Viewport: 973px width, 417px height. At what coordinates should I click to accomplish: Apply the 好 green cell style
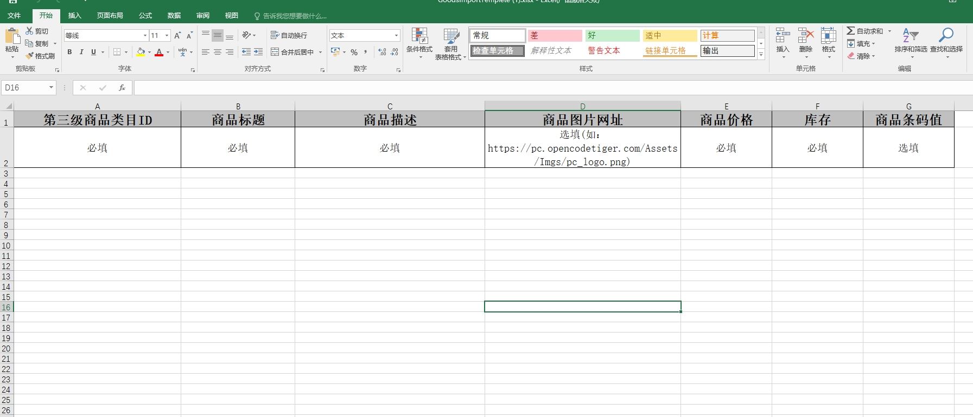612,35
